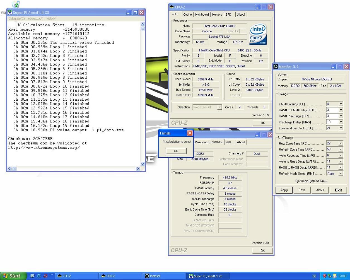Click Super PI horizontal scrollbar left arrow
This screenshot has width=350, height=280.
click(9, 169)
